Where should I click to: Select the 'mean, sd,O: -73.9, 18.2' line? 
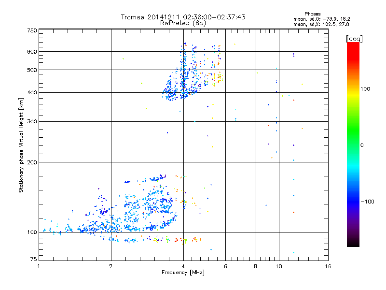(321, 19)
